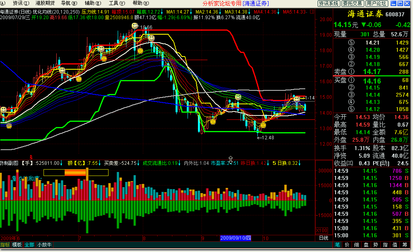Select the 指标 bottom tab
The height and width of the screenshot is (252, 413).
tap(5, 245)
